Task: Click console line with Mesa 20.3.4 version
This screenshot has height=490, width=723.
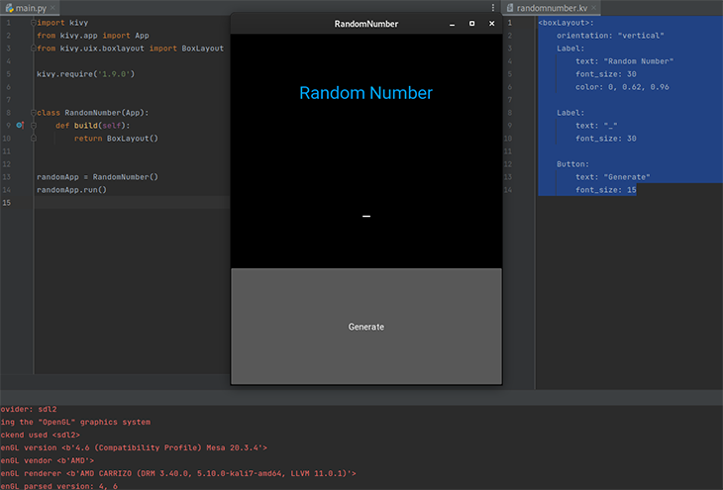Action: point(134,448)
